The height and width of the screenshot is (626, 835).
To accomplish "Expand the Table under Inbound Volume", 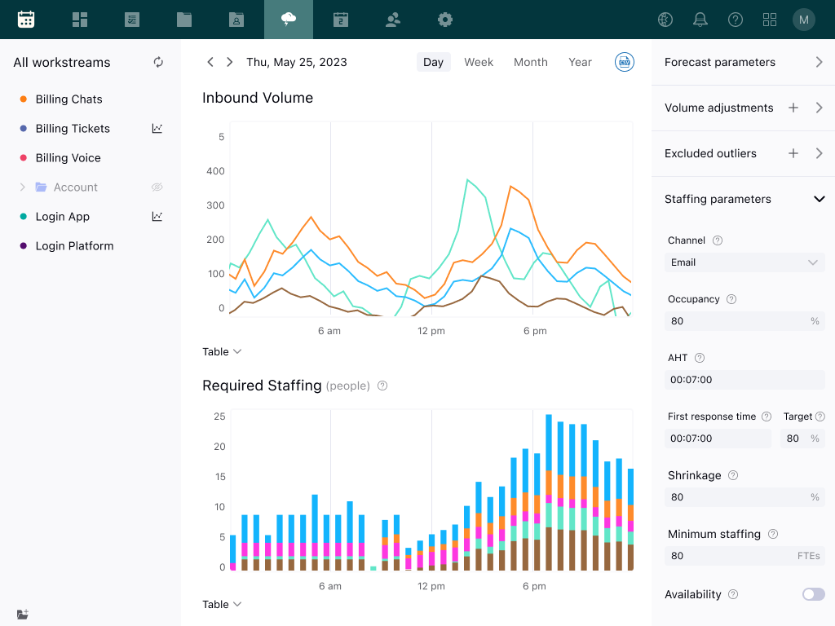I will coord(222,351).
